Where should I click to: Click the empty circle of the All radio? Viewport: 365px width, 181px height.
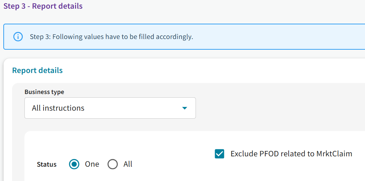coord(113,164)
